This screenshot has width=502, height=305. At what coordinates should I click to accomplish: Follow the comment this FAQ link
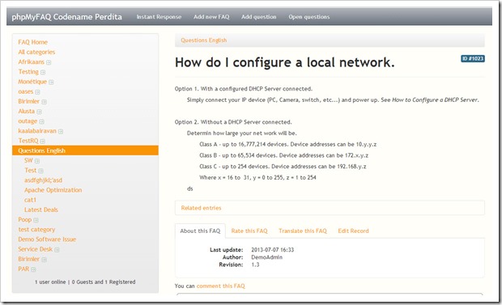[220, 286]
